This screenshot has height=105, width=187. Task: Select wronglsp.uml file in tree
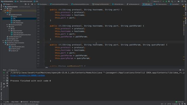pos(13,39)
